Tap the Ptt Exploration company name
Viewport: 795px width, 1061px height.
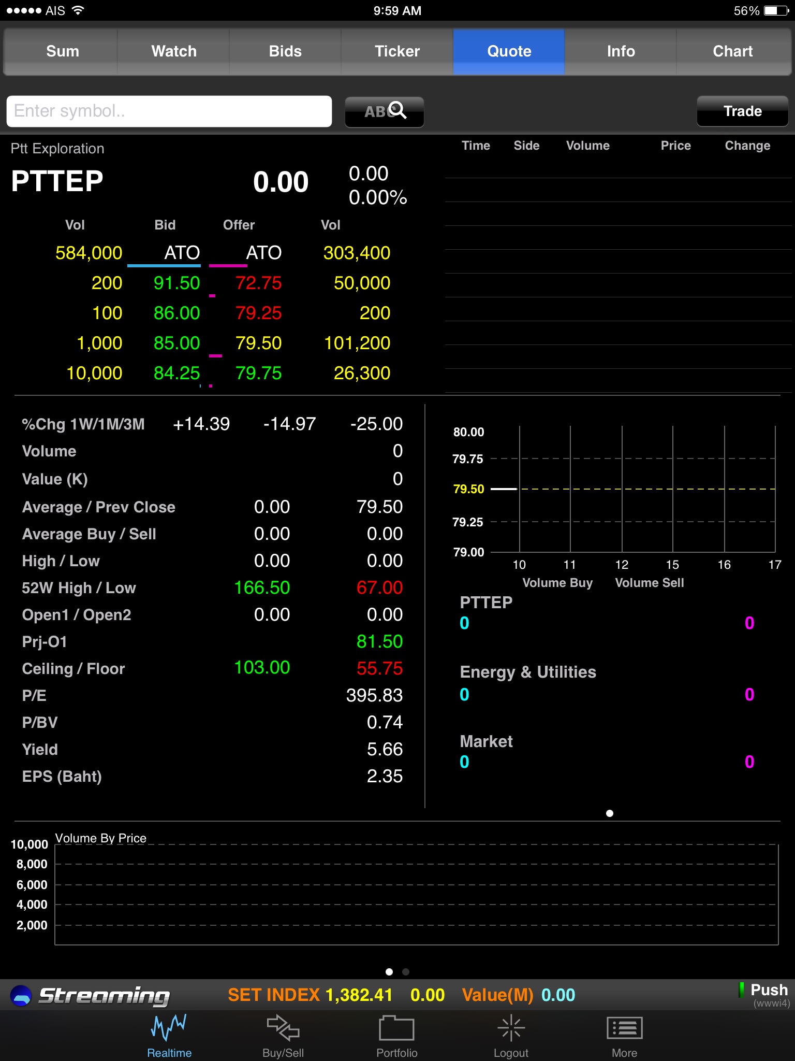pos(57,149)
